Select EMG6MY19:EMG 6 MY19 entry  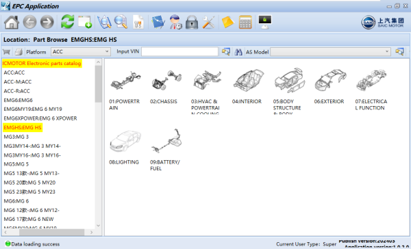tap(33, 109)
